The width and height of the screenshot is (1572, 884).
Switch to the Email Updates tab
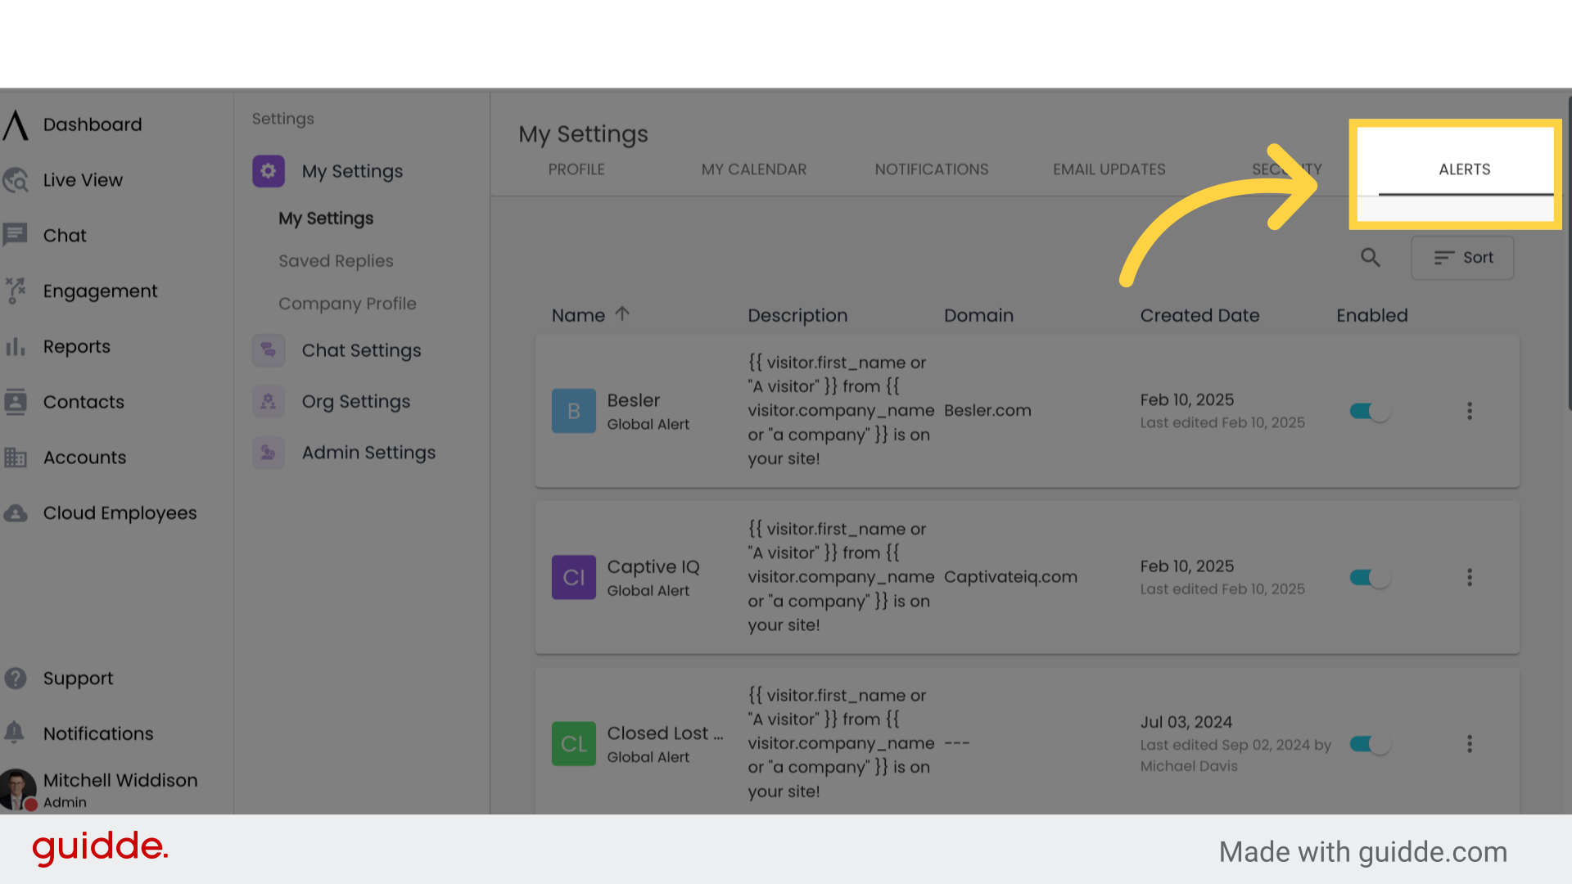1109,169
